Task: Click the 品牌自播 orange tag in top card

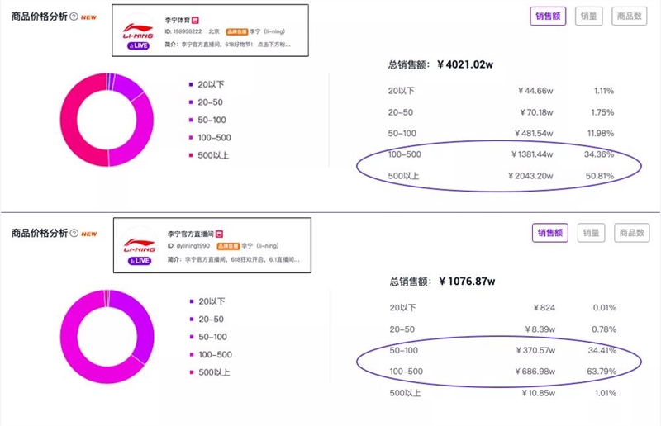Action: (x=236, y=31)
